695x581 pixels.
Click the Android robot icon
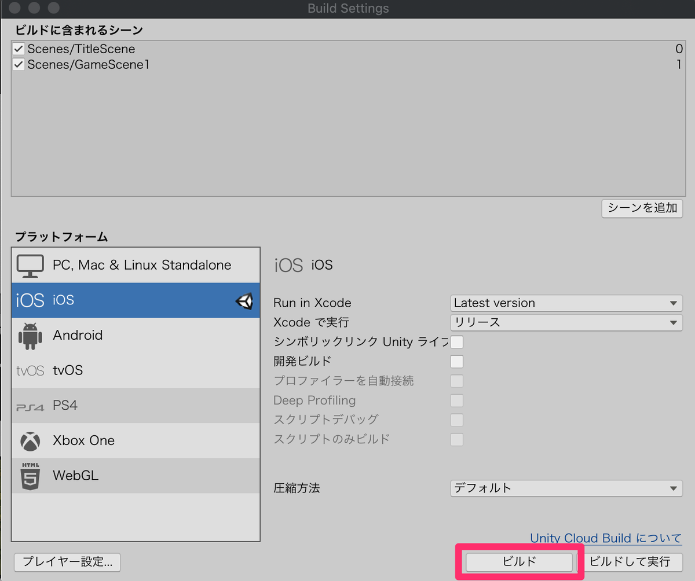point(31,336)
